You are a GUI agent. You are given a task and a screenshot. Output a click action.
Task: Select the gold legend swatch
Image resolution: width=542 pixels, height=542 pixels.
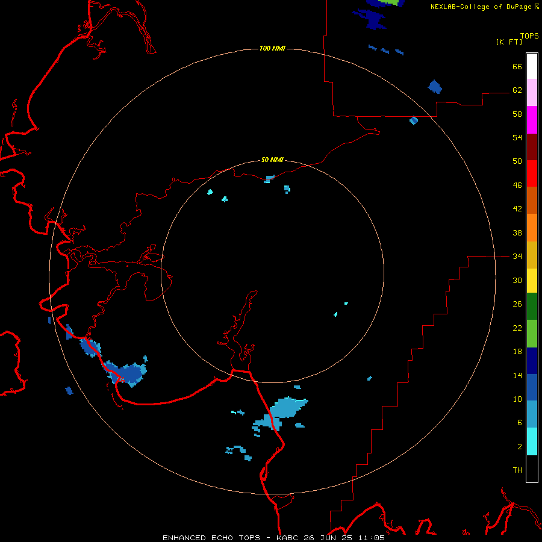point(532,255)
